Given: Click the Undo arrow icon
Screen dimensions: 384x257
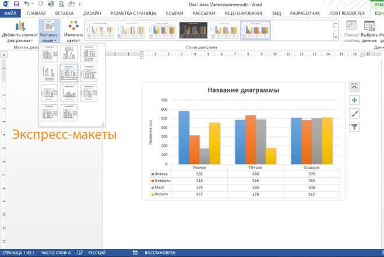Looking at the screenshot, I should 27,4.
